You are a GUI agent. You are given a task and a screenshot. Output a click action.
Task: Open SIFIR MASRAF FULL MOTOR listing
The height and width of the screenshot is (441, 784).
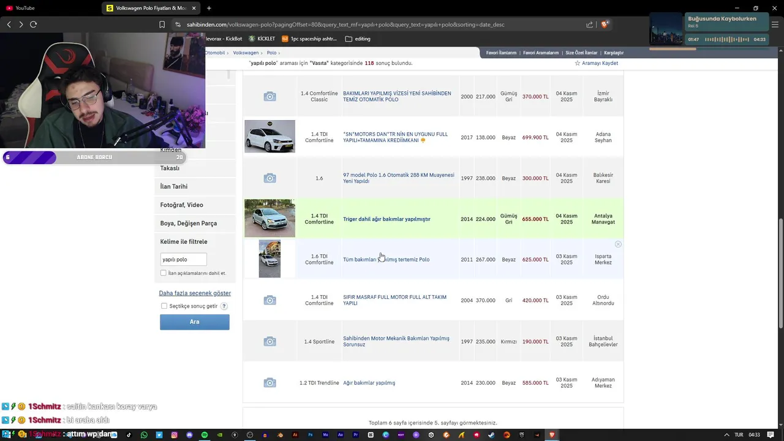[x=394, y=300]
